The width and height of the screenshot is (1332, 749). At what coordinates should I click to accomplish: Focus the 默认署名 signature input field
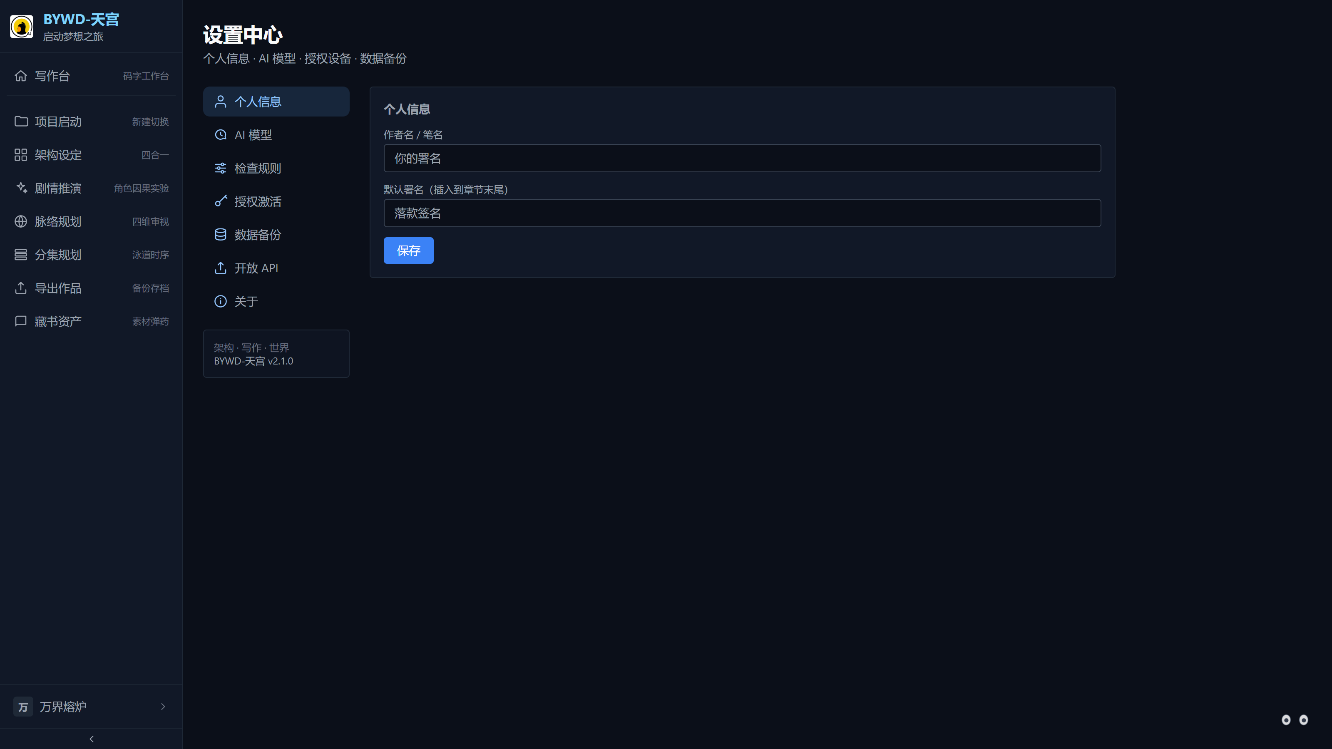coord(742,213)
